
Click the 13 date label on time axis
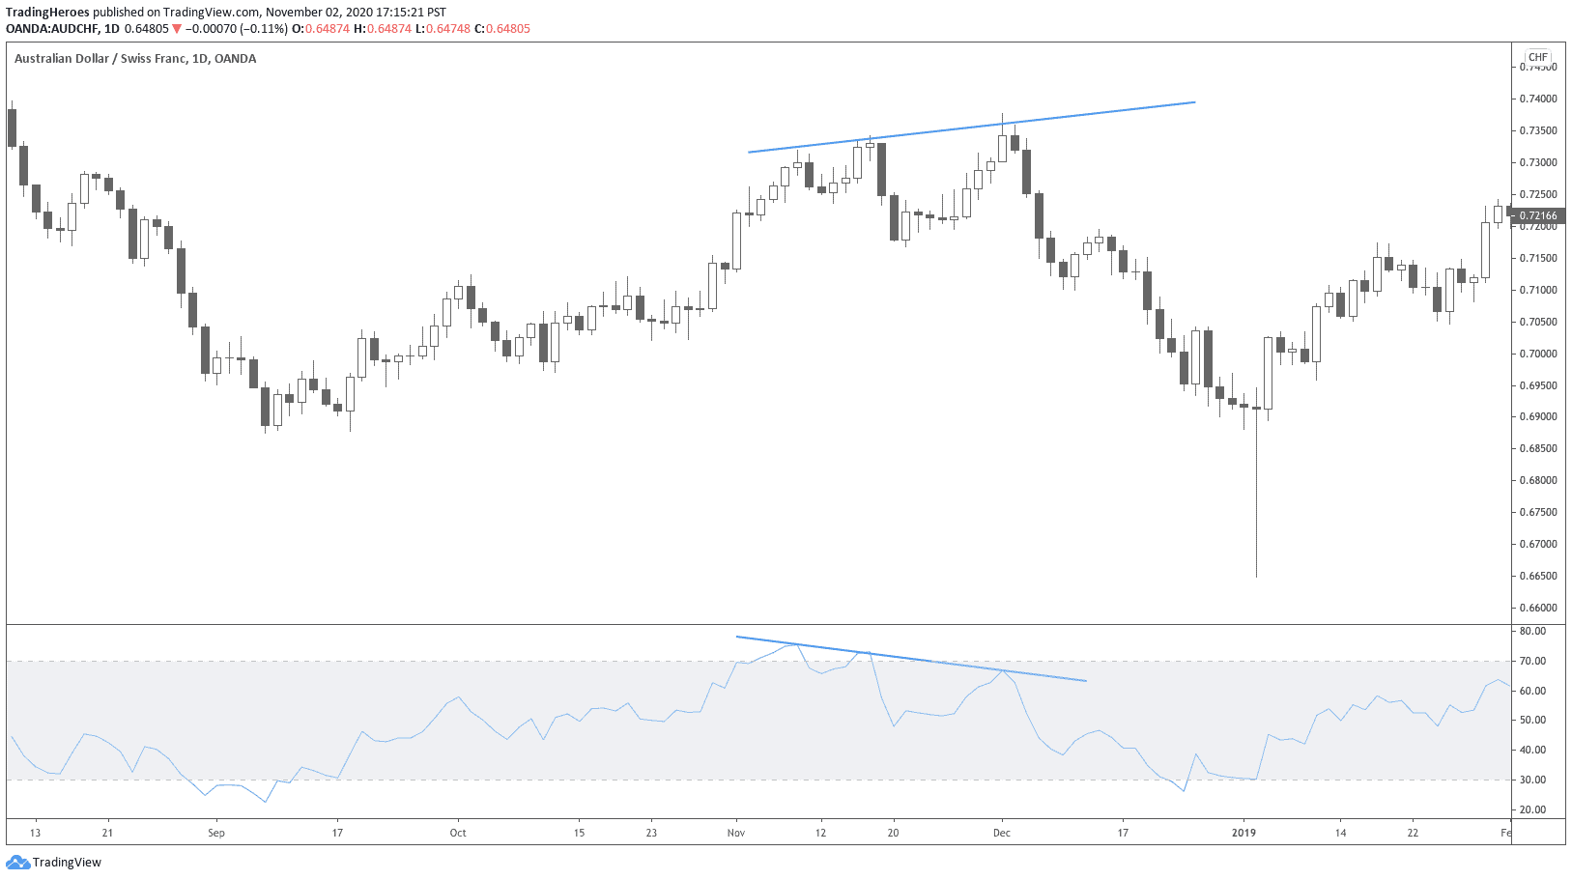(x=35, y=833)
